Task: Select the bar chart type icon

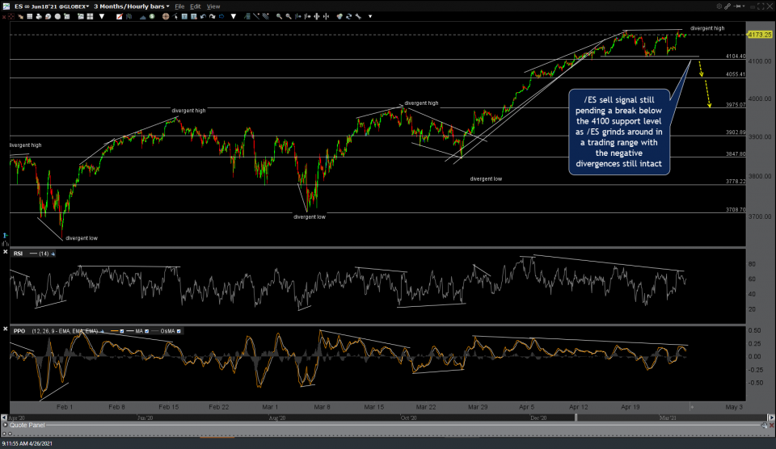Action: pyautogui.click(x=129, y=16)
